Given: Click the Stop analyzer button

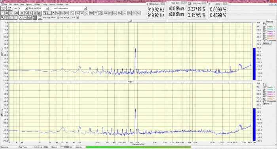Looking at the screenshot, I should (9, 8).
